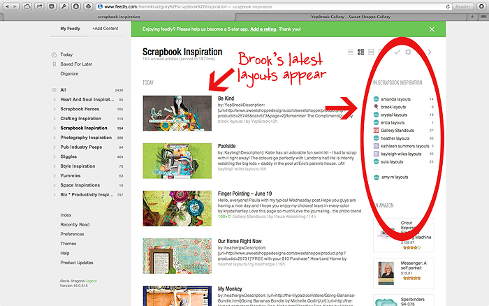Click the sula layouts feed icon
The image size is (489, 306).
click(376, 161)
